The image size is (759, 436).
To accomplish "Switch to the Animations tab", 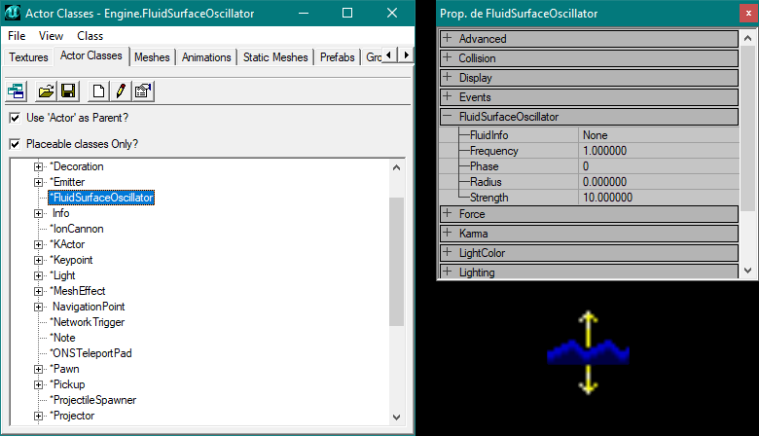I will pos(206,57).
